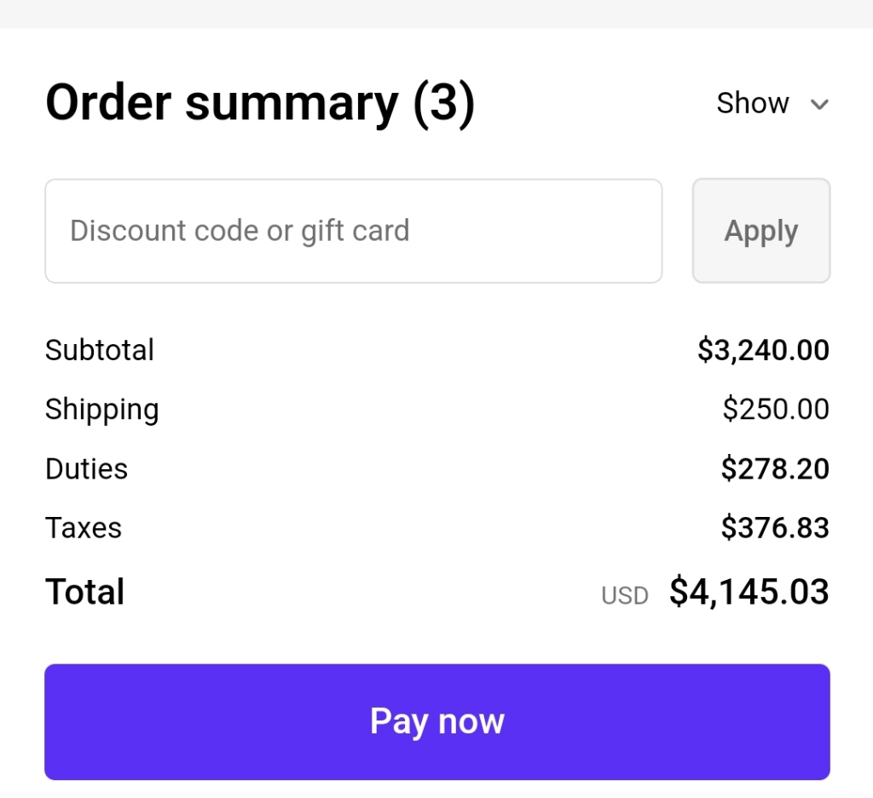Viewport: 873px width, 798px height.
Task: Click the bold Total label
Action: [84, 592]
